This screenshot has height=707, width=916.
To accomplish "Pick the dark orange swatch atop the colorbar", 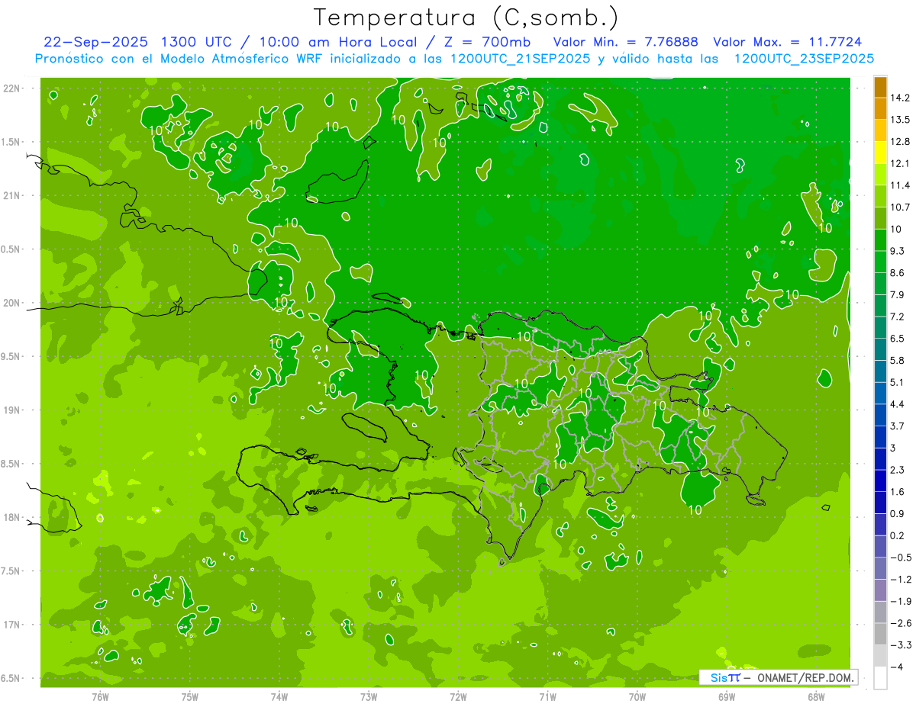I will (880, 87).
